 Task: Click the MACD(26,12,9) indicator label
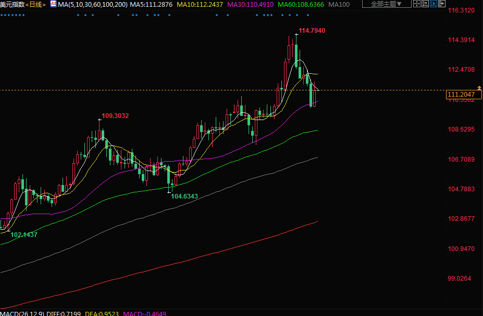point(22,313)
